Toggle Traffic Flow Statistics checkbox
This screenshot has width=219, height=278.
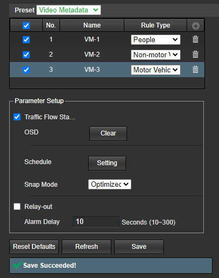17,117
